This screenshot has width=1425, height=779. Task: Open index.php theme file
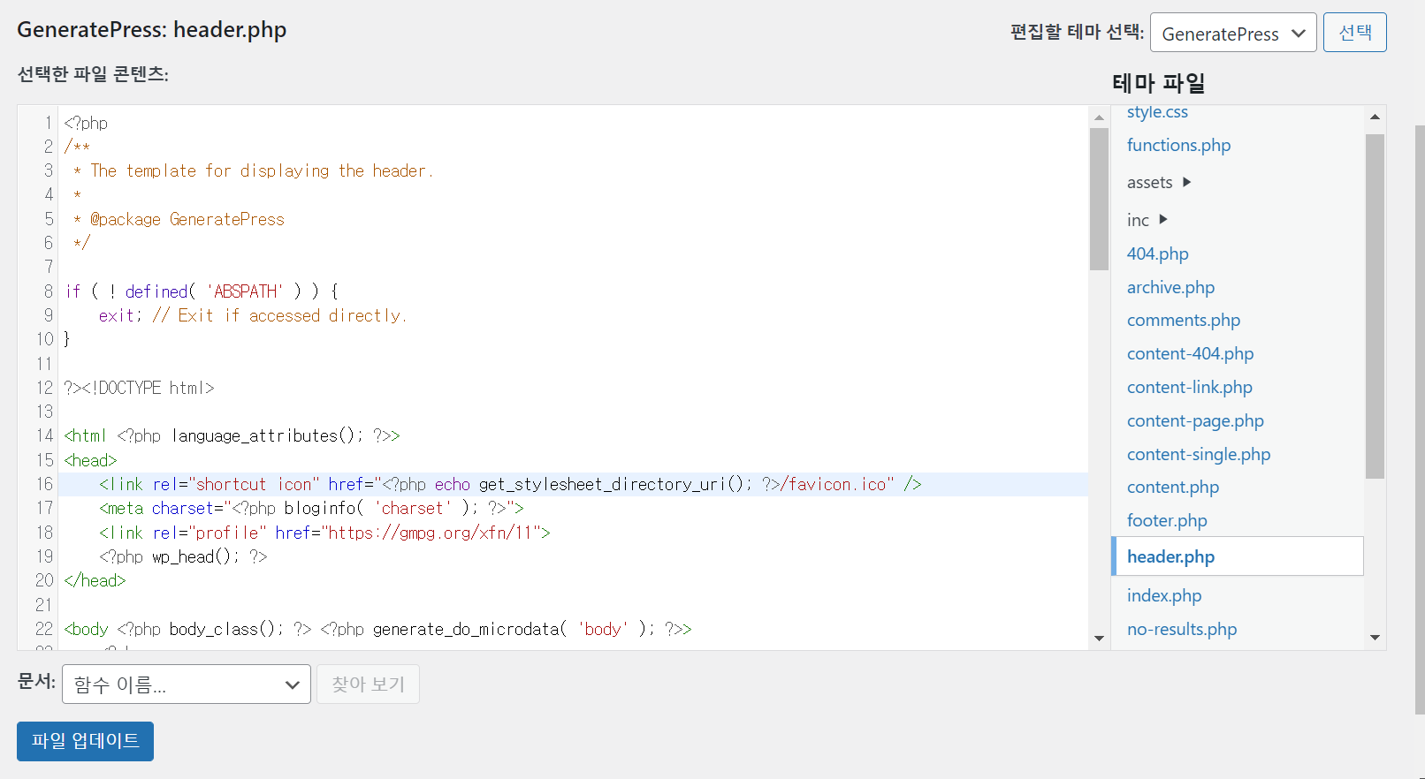(1164, 596)
